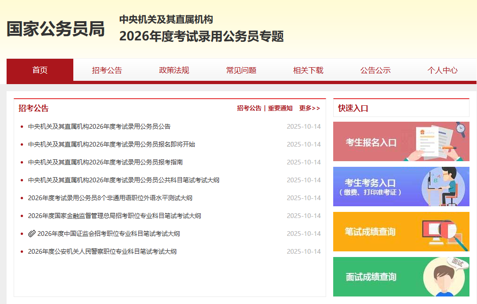The width and height of the screenshot is (477, 304).
Task: Open the 相关下载 navigation tab
Action: tap(308, 70)
